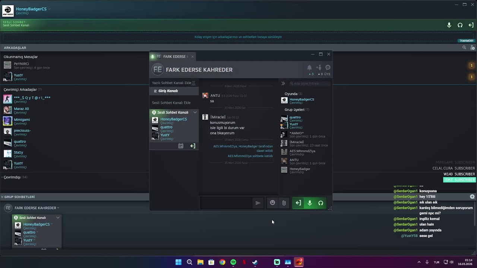Screen dimensions: 477x268
Task: Close the FARK EDERSE chat tab
Action: tap(192, 57)
